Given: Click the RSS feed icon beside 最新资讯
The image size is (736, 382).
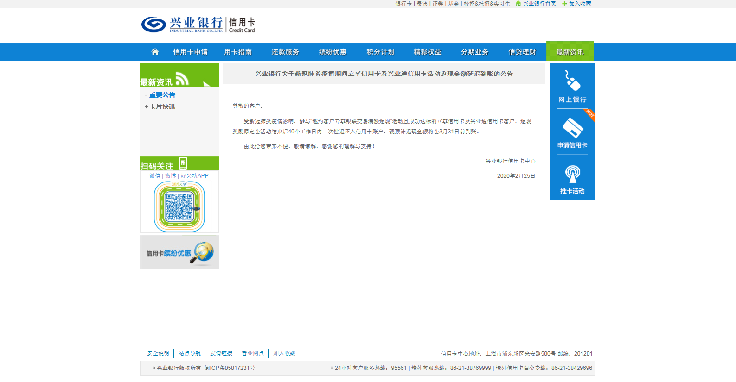Looking at the screenshot, I should pos(182,79).
